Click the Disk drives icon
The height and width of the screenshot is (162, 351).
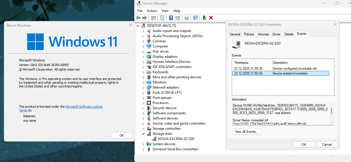[149, 51]
